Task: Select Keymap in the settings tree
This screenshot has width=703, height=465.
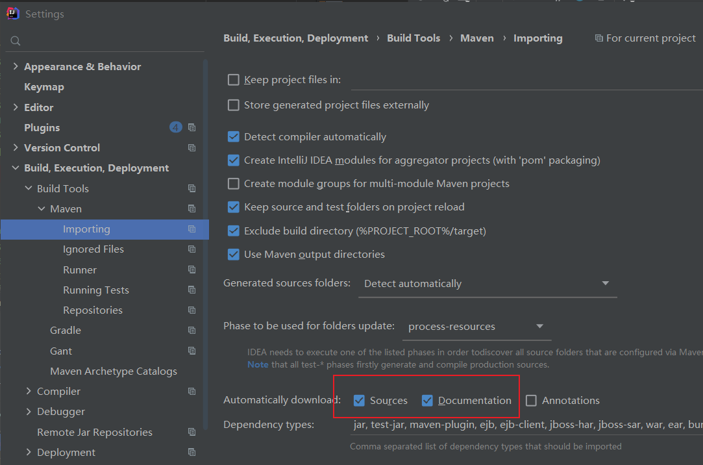Action: [44, 87]
